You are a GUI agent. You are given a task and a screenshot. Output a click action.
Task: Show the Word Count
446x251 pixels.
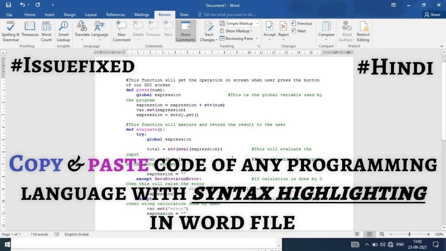click(46, 31)
